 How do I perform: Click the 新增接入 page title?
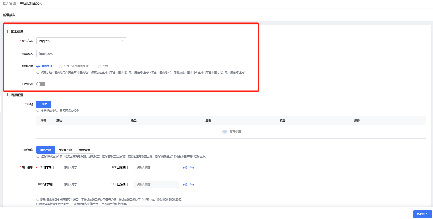click(9, 15)
